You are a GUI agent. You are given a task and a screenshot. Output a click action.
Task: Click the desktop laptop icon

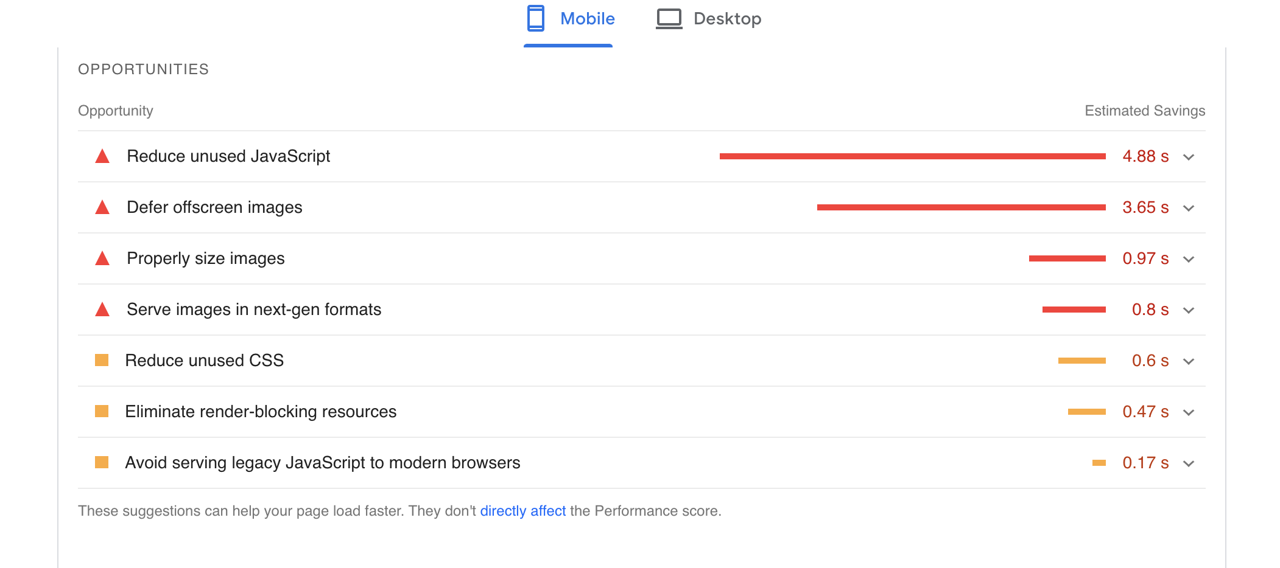[669, 19]
